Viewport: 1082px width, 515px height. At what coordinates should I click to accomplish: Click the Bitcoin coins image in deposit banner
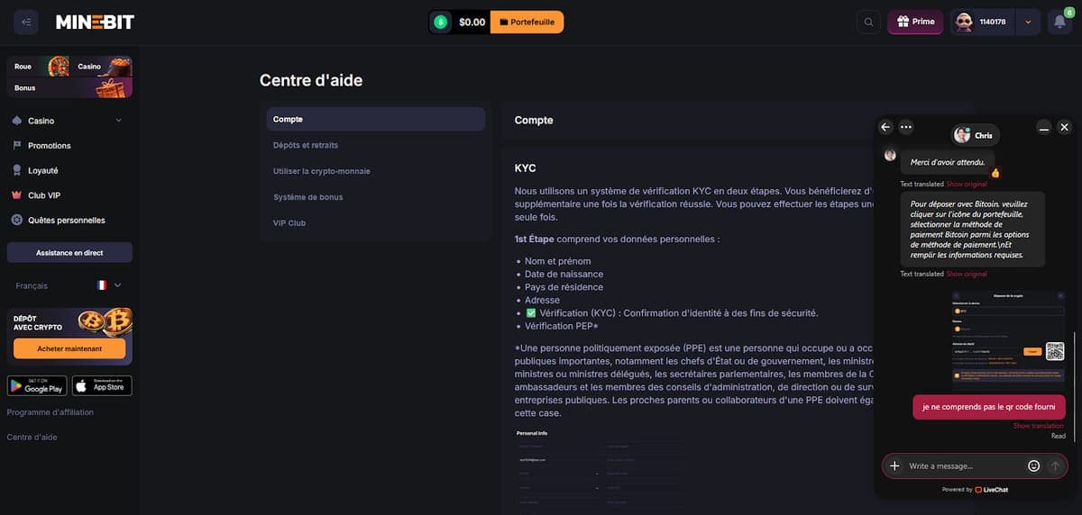pyautogui.click(x=105, y=321)
